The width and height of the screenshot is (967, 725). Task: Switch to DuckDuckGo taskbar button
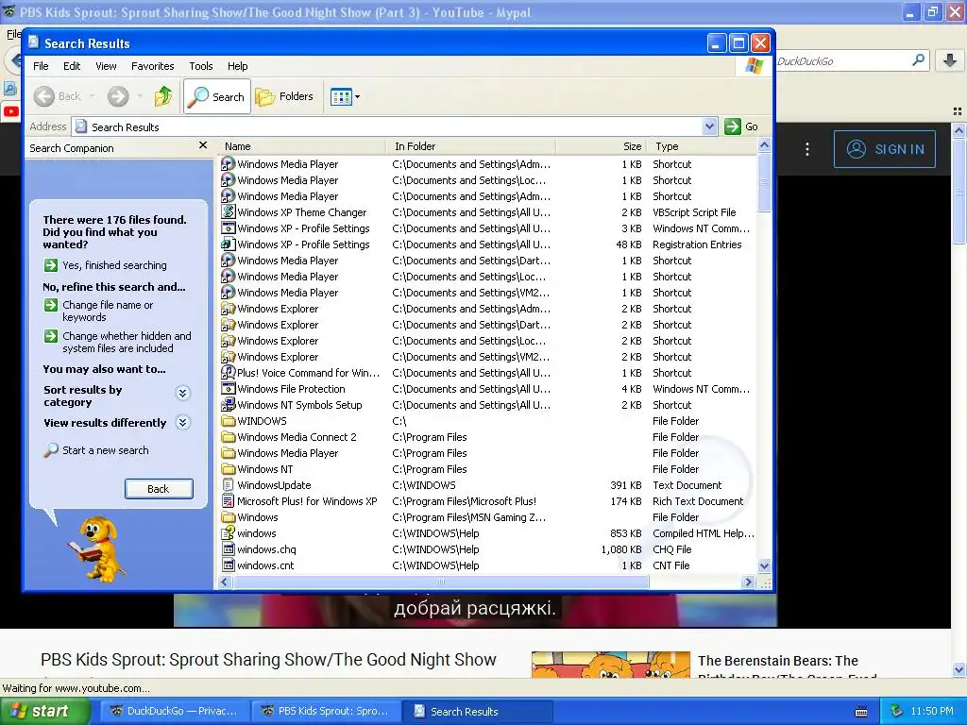[174, 711]
